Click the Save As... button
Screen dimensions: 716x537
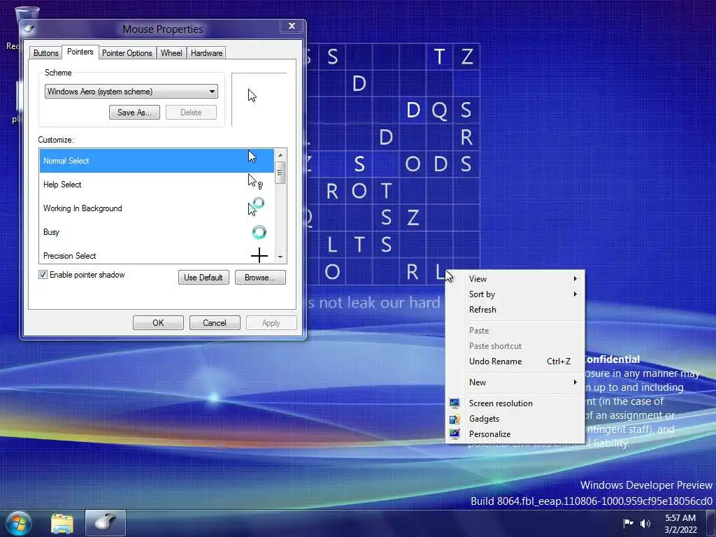coord(134,113)
